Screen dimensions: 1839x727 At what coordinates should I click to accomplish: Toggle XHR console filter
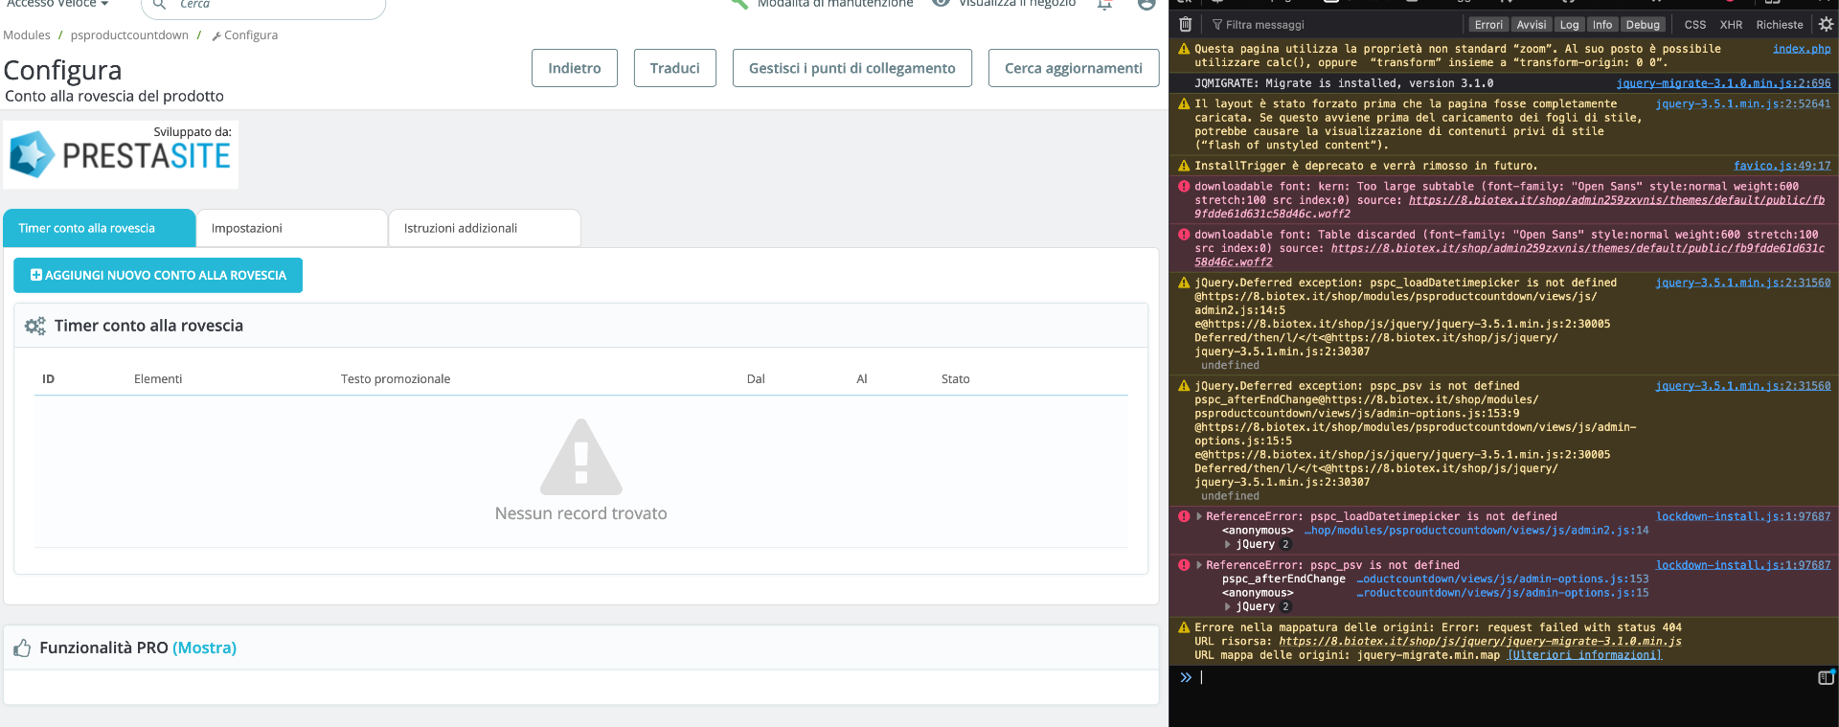pyautogui.click(x=1731, y=25)
